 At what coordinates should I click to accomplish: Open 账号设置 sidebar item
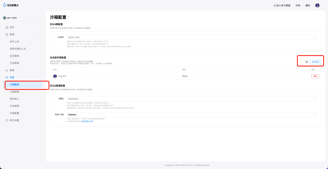coord(15,120)
